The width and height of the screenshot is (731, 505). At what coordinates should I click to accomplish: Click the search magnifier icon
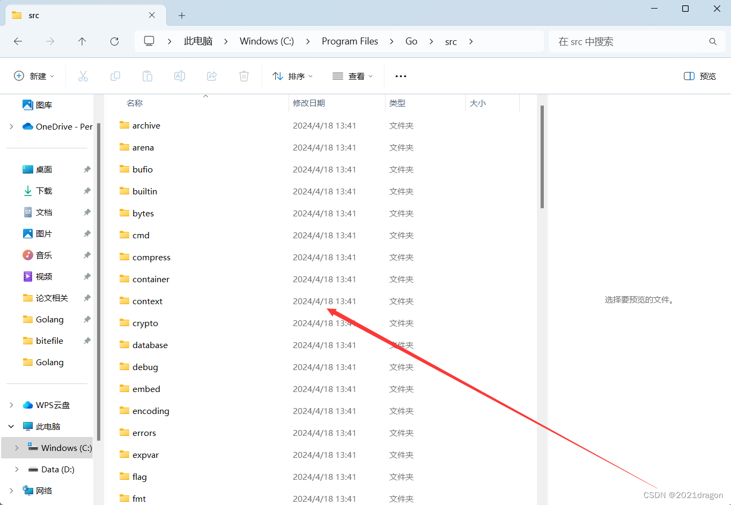[713, 41]
